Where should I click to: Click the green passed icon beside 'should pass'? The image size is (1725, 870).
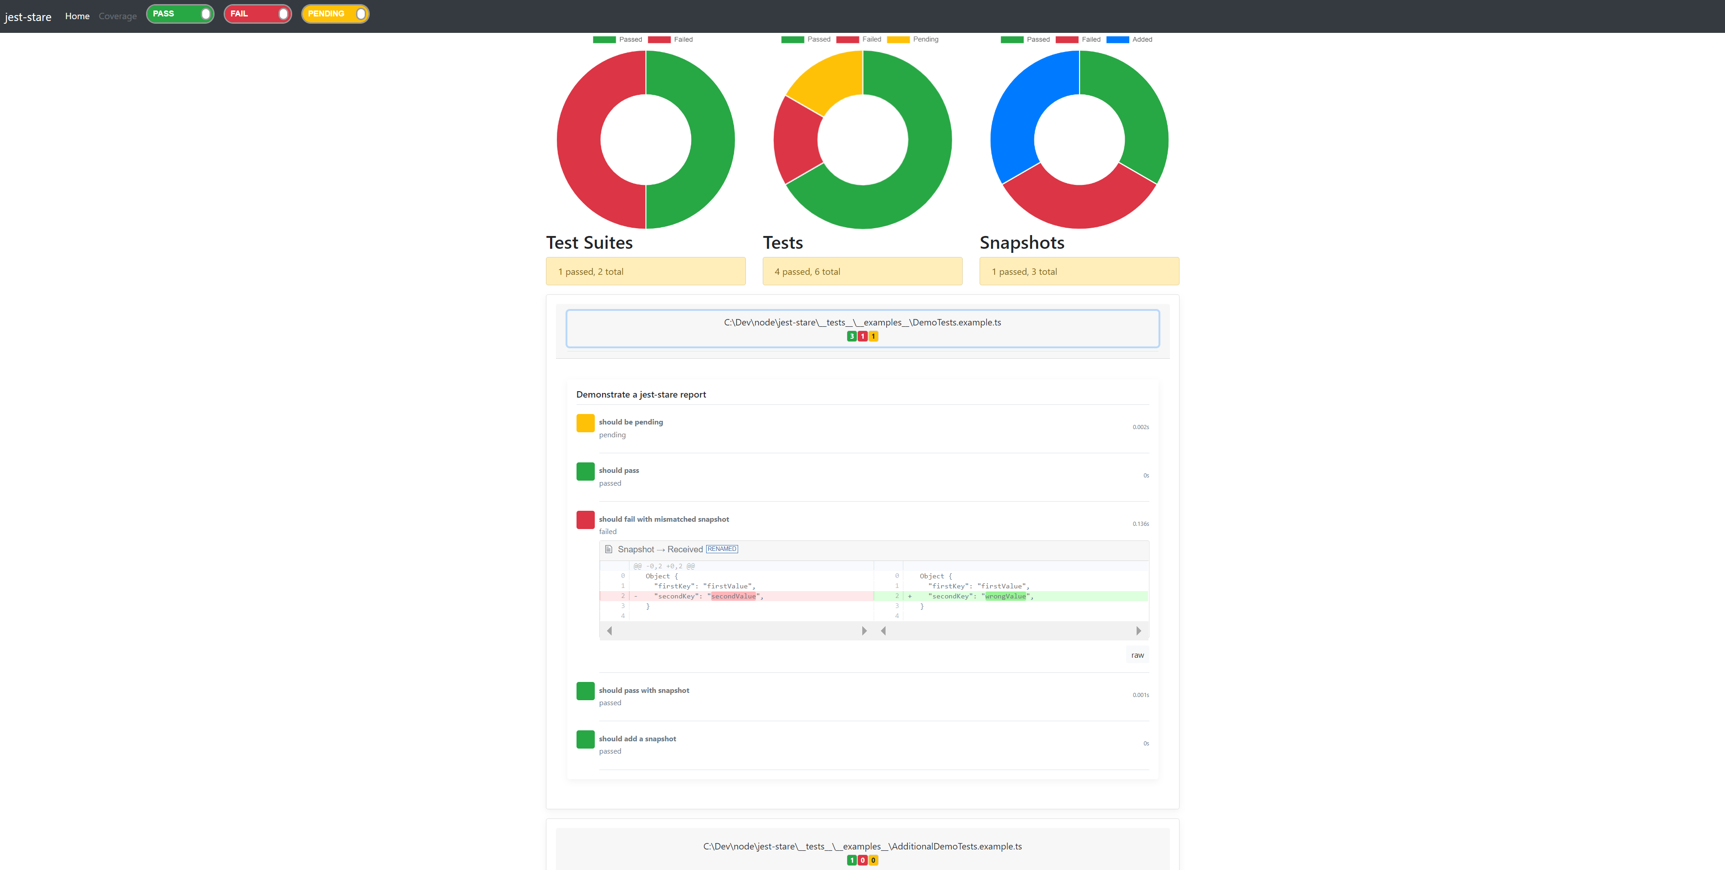click(585, 471)
